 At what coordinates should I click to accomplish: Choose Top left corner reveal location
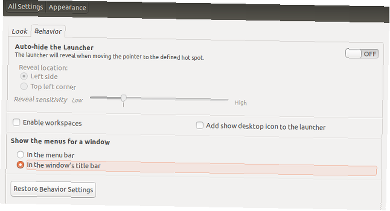coord(24,87)
